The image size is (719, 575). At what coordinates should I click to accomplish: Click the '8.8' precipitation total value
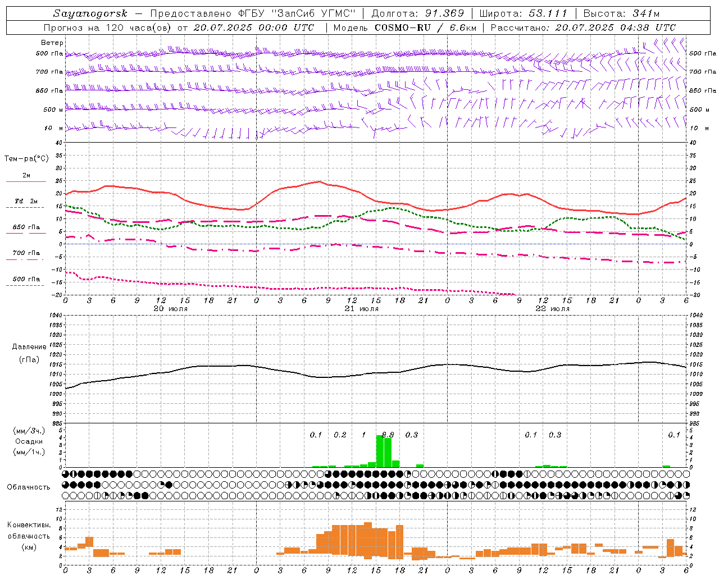point(388,435)
